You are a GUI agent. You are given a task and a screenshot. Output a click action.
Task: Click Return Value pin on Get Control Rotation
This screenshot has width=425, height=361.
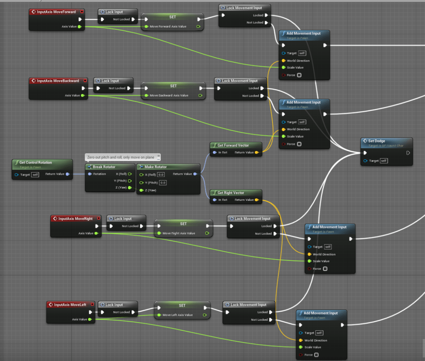[x=68, y=174]
